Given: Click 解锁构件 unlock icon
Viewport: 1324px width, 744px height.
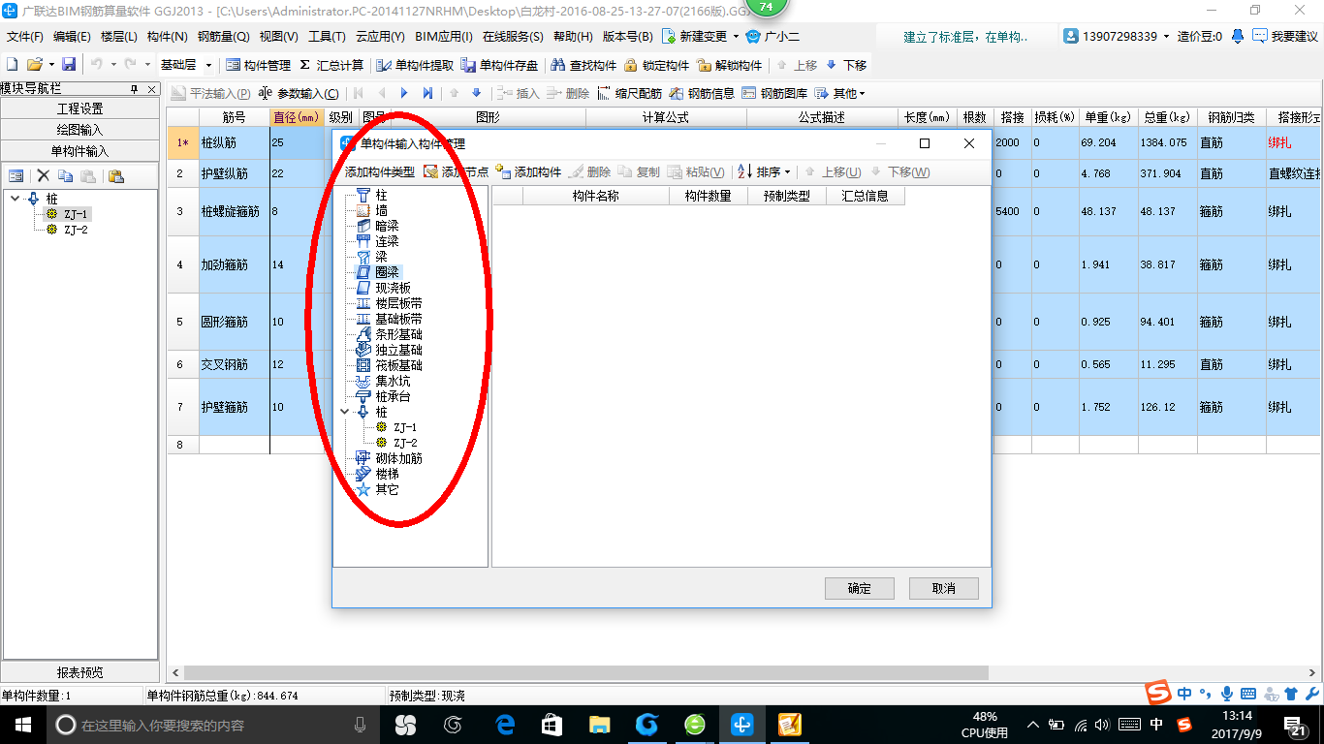Looking at the screenshot, I should pyautogui.click(x=729, y=65).
